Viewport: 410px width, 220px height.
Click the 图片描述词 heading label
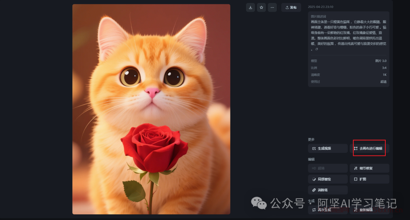pos(318,16)
